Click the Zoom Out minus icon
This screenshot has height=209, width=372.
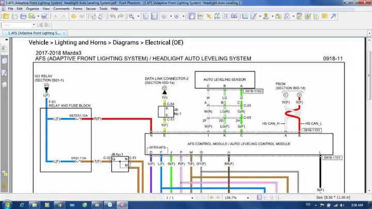[164, 16]
